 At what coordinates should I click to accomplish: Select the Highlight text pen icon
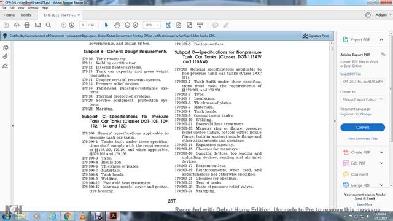tap(226, 25)
